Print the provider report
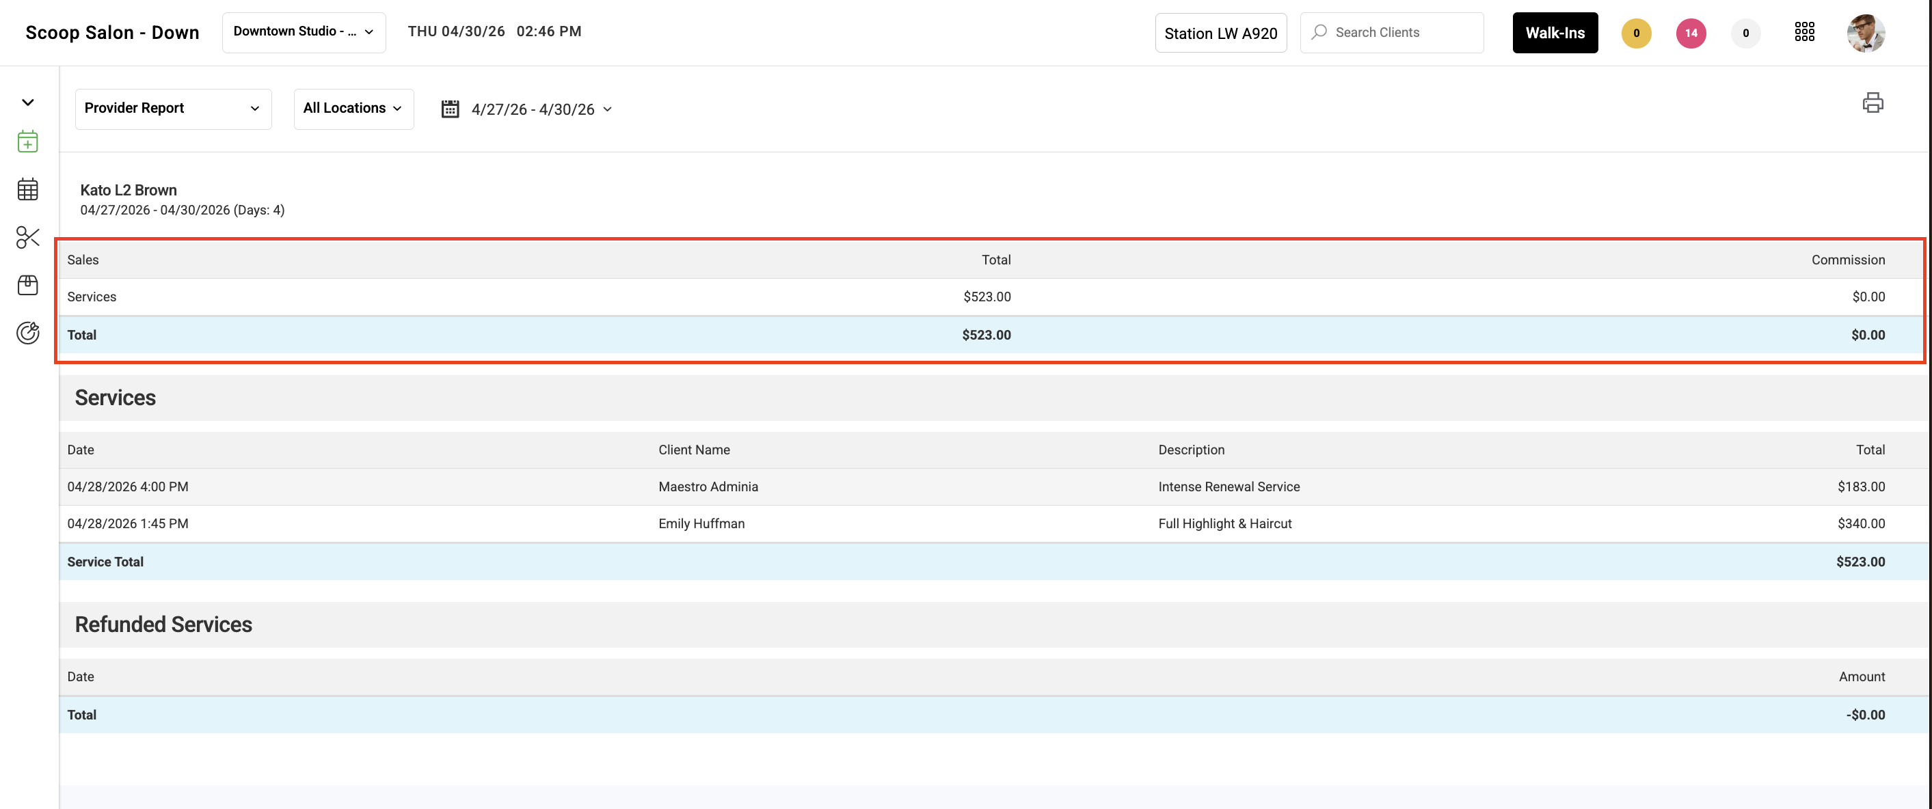Image resolution: width=1932 pixels, height=809 pixels. [1872, 102]
